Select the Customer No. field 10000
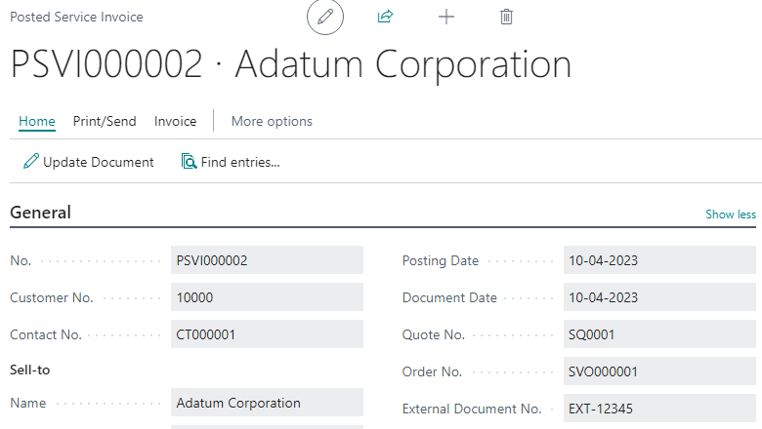762x429 pixels. (267, 297)
